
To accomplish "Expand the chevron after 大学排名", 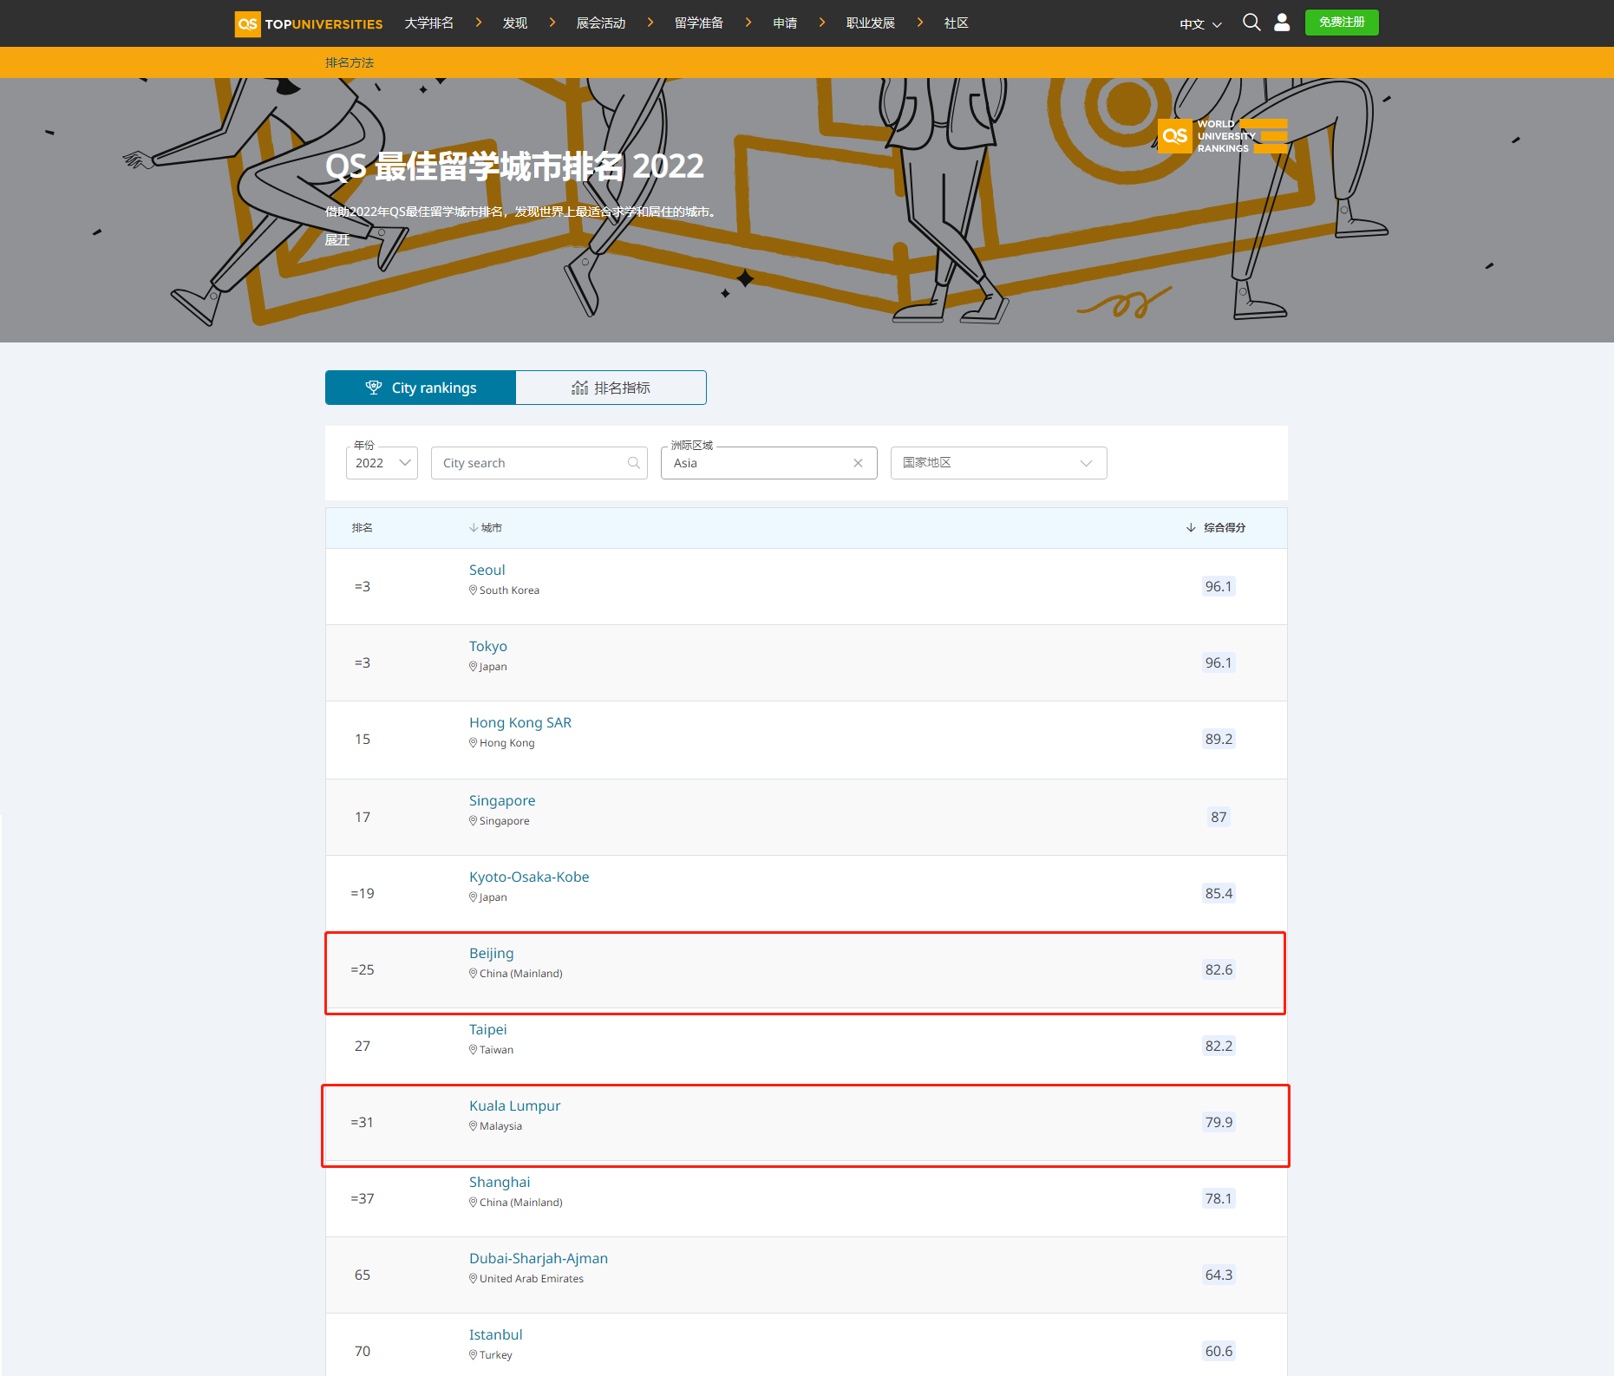I will (479, 23).
